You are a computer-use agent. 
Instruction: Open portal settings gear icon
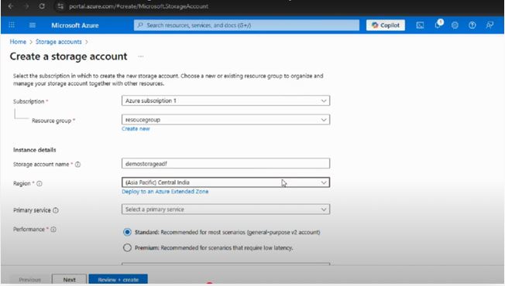(455, 25)
